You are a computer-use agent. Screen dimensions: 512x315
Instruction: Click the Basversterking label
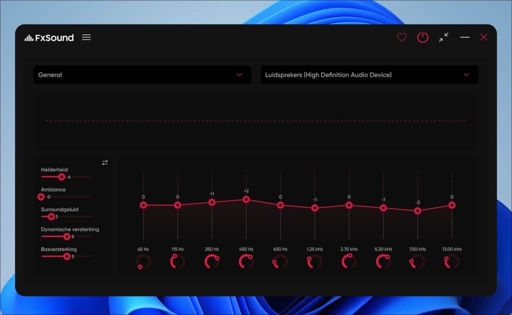59,249
